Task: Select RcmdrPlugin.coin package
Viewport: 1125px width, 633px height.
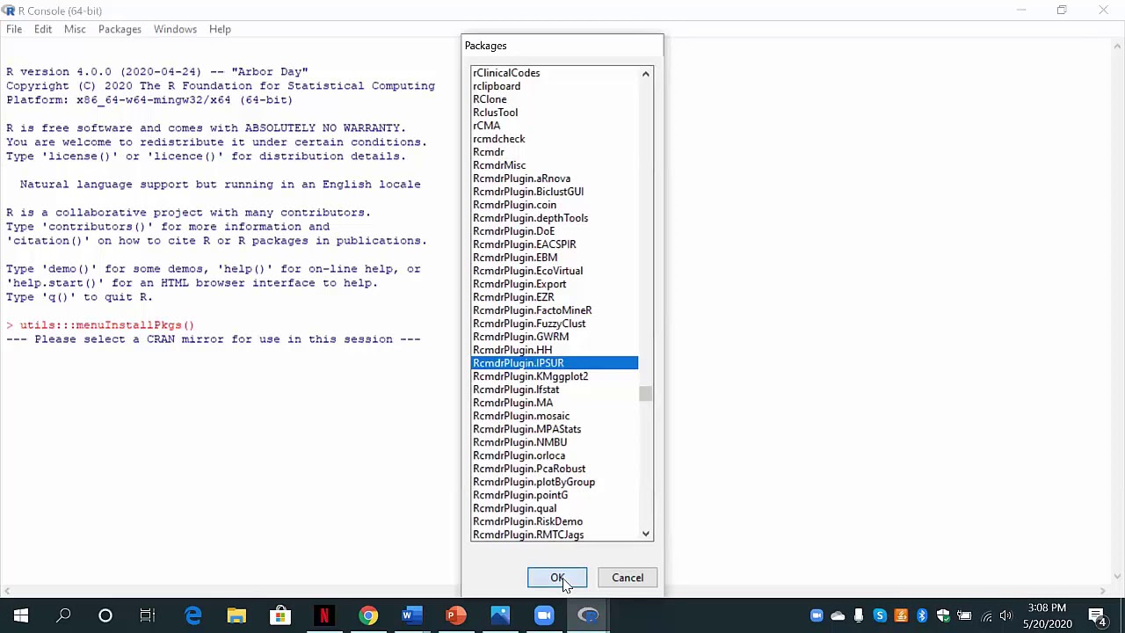Action: 555,205
